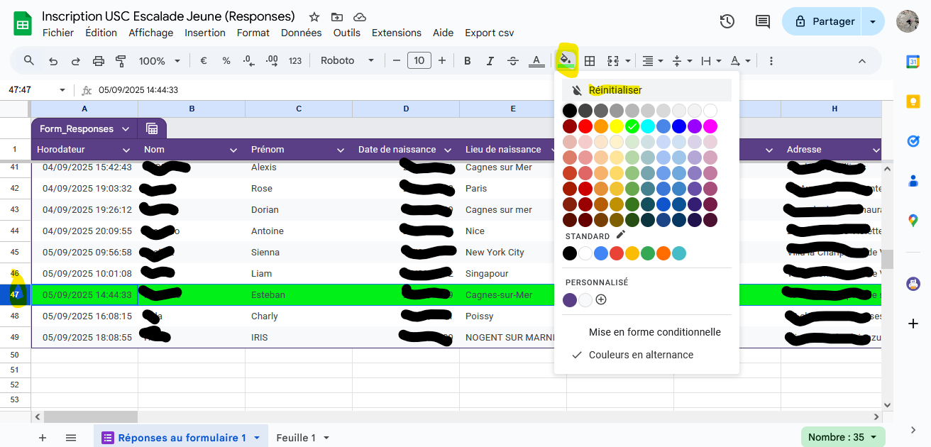931x447 pixels.
Task: Open Google Maps in side panel
Action: (913, 221)
